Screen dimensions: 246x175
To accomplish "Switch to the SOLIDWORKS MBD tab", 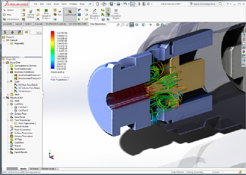I will point(78,24).
